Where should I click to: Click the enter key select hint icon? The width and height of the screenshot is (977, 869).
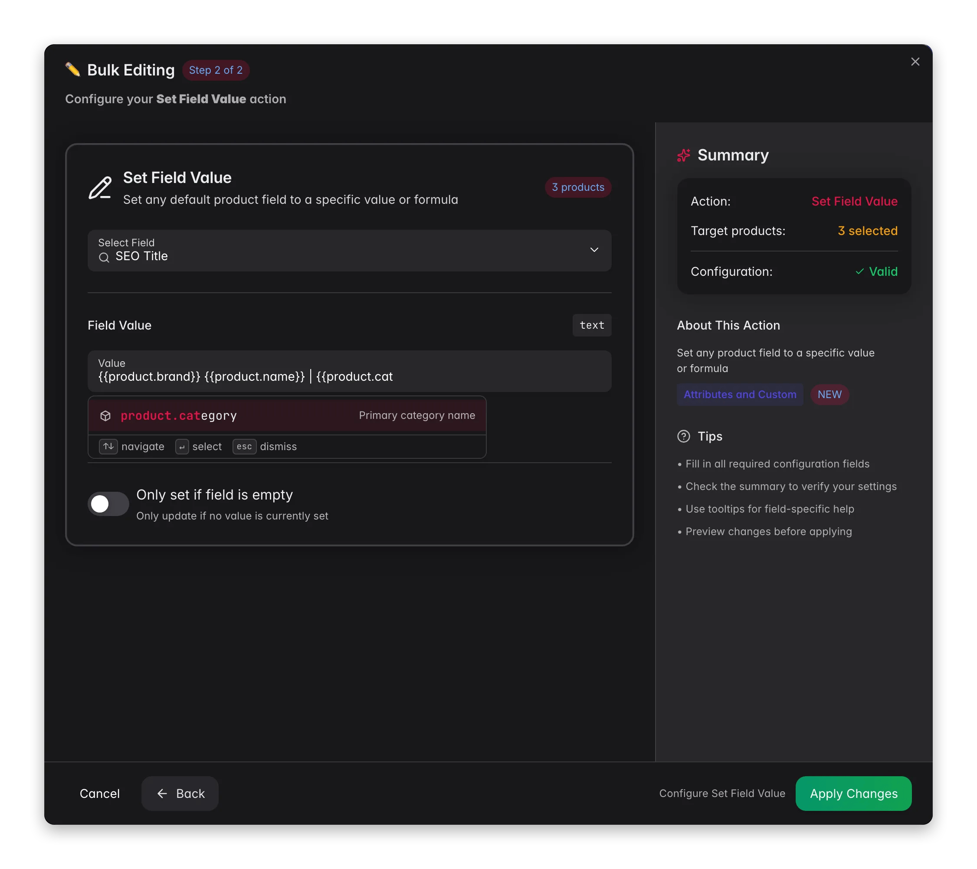[182, 447]
